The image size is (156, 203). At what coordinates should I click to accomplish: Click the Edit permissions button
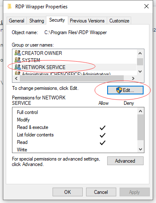pos(125,90)
